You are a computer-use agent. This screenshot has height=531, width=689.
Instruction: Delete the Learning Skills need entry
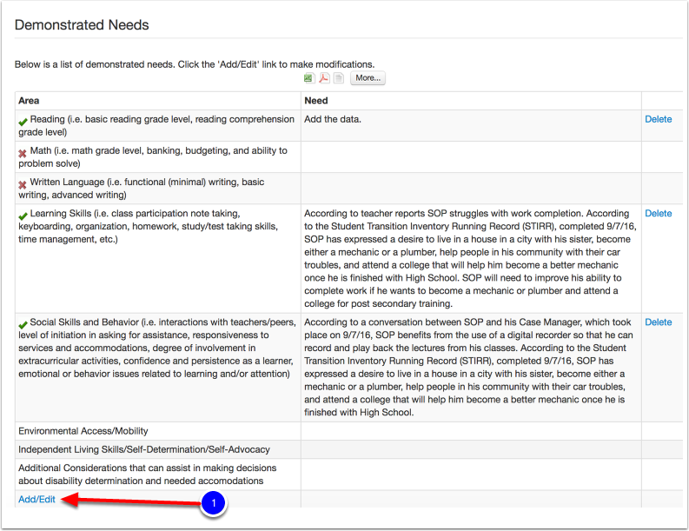click(x=658, y=213)
